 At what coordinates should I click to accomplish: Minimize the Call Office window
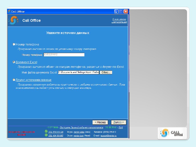point(116,11)
